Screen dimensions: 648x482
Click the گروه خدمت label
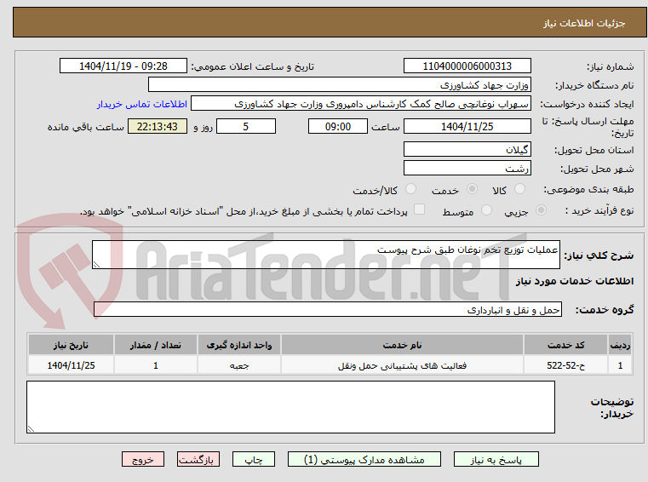coord(605,310)
